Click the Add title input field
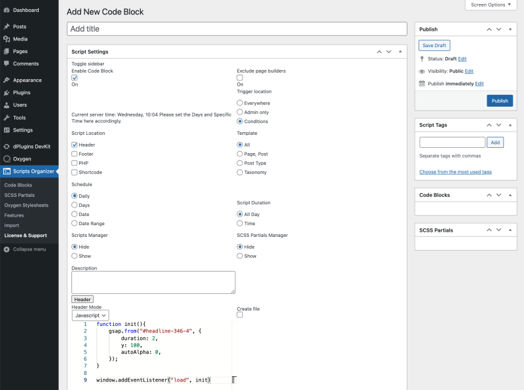The height and width of the screenshot is (390, 524). click(237, 29)
